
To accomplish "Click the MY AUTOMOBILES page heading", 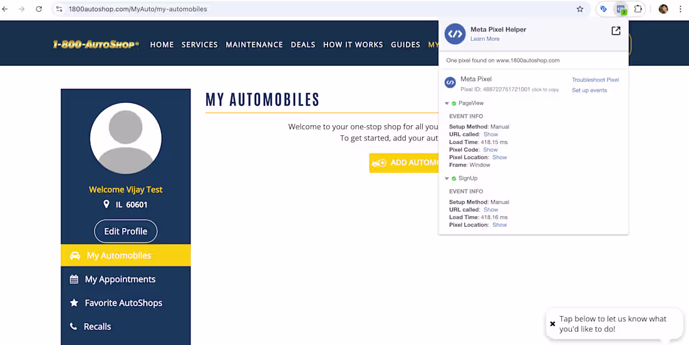I will pyautogui.click(x=262, y=100).
